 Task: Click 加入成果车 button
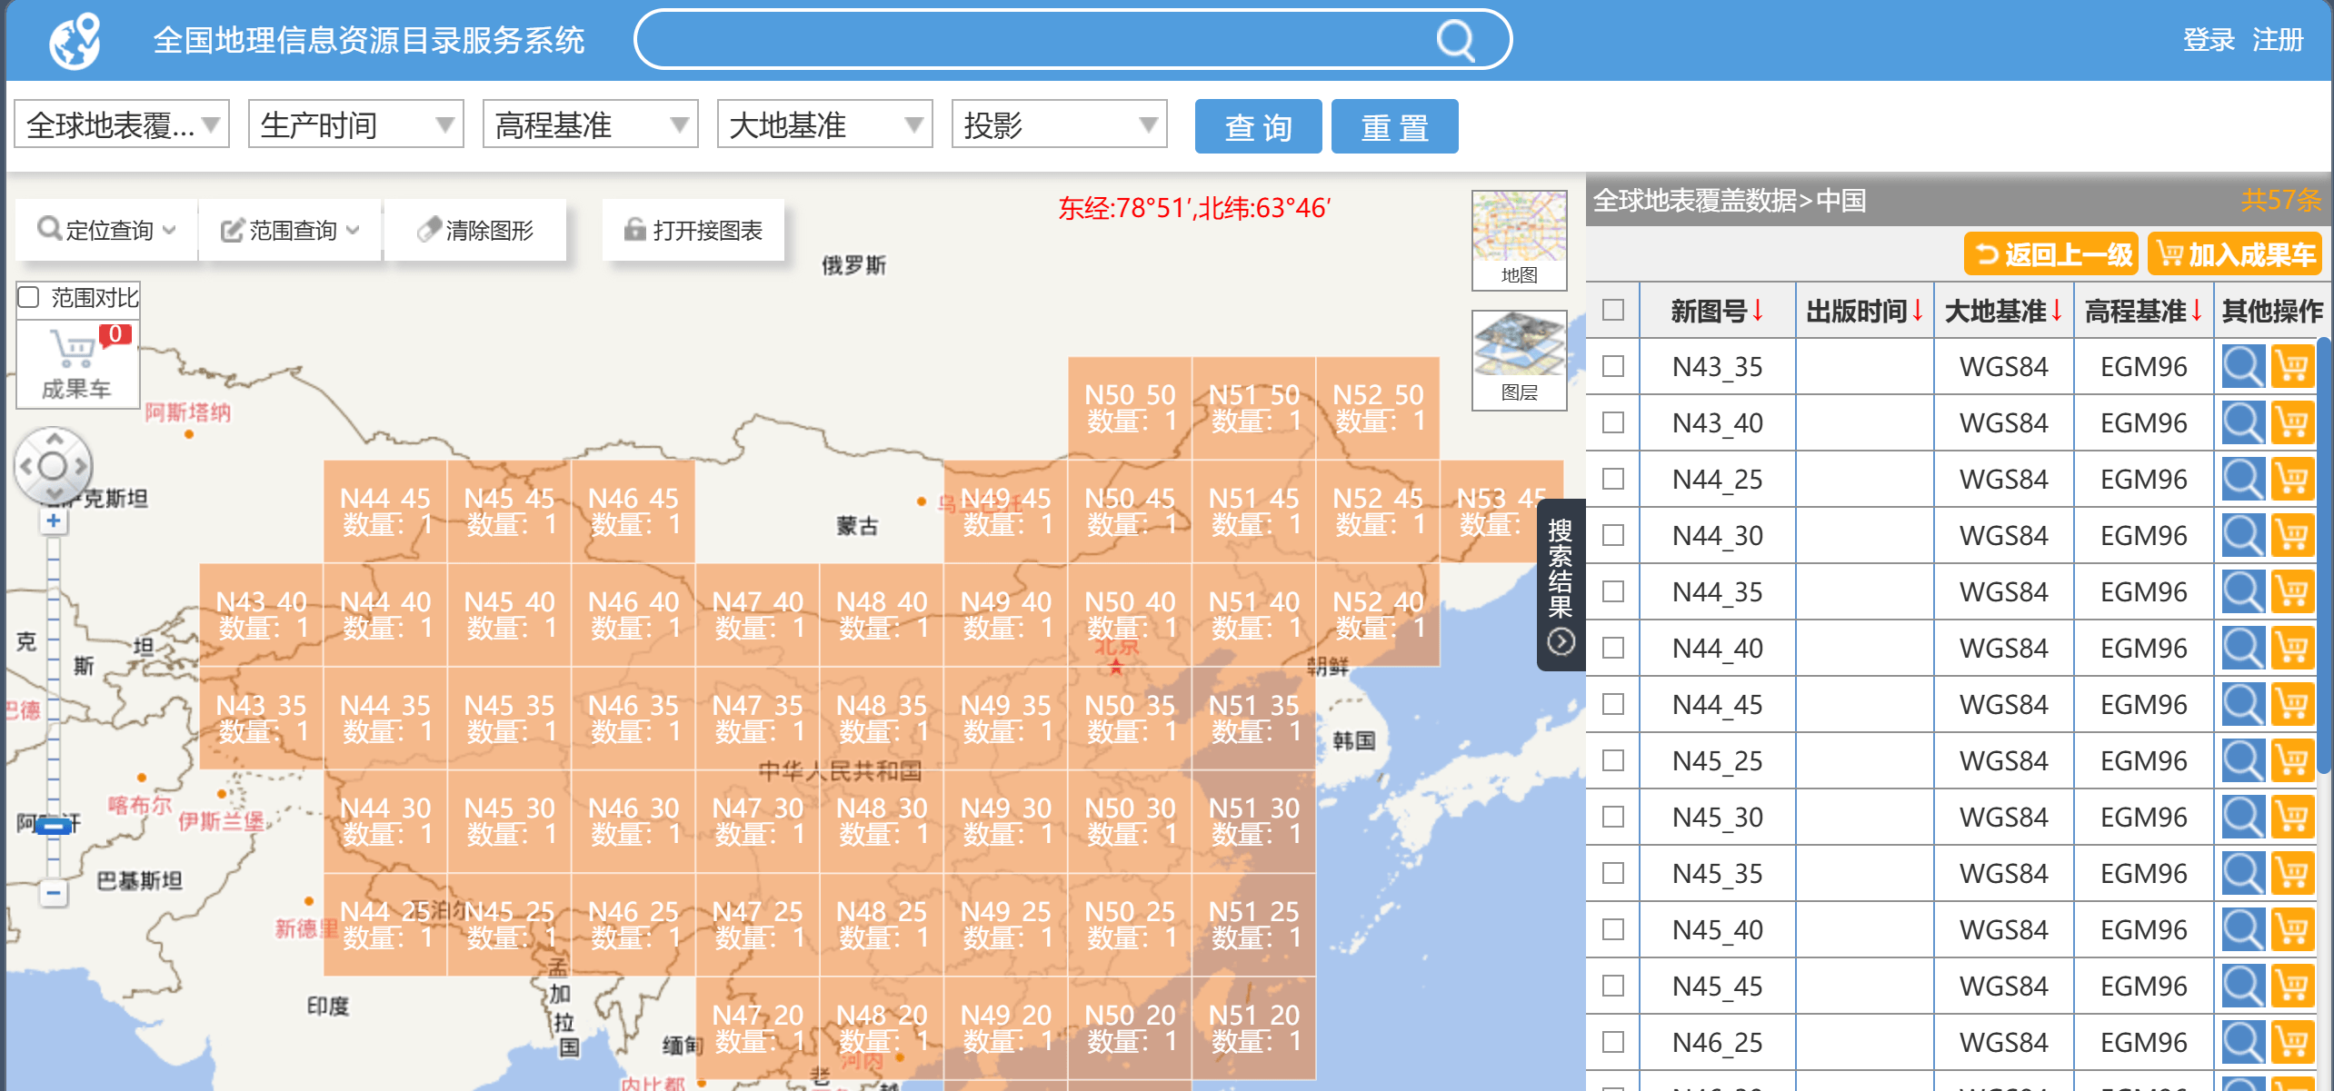(x=2235, y=254)
